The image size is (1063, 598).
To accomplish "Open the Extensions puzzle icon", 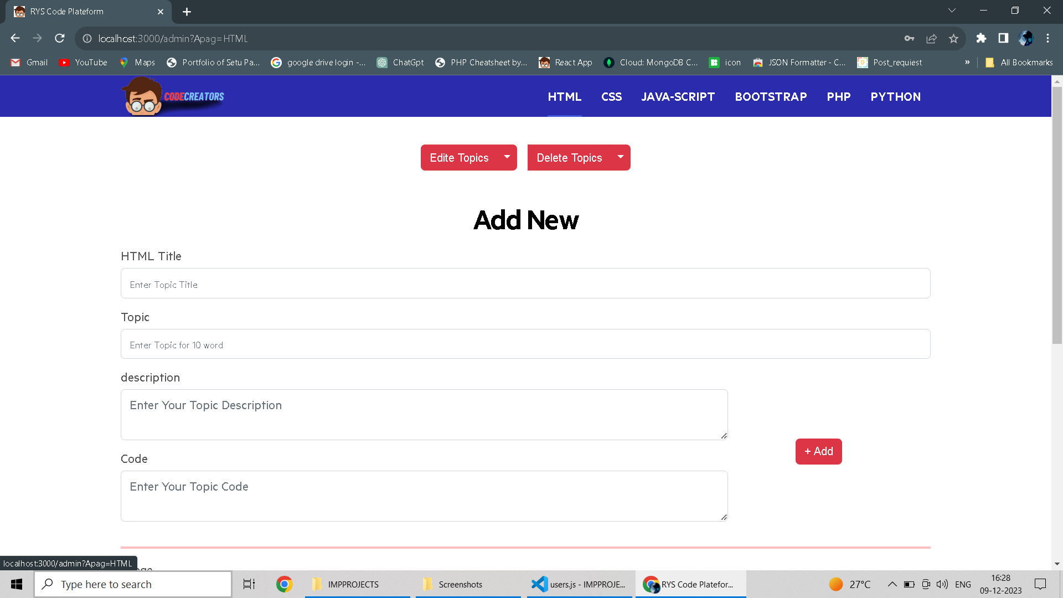I will [x=981, y=38].
